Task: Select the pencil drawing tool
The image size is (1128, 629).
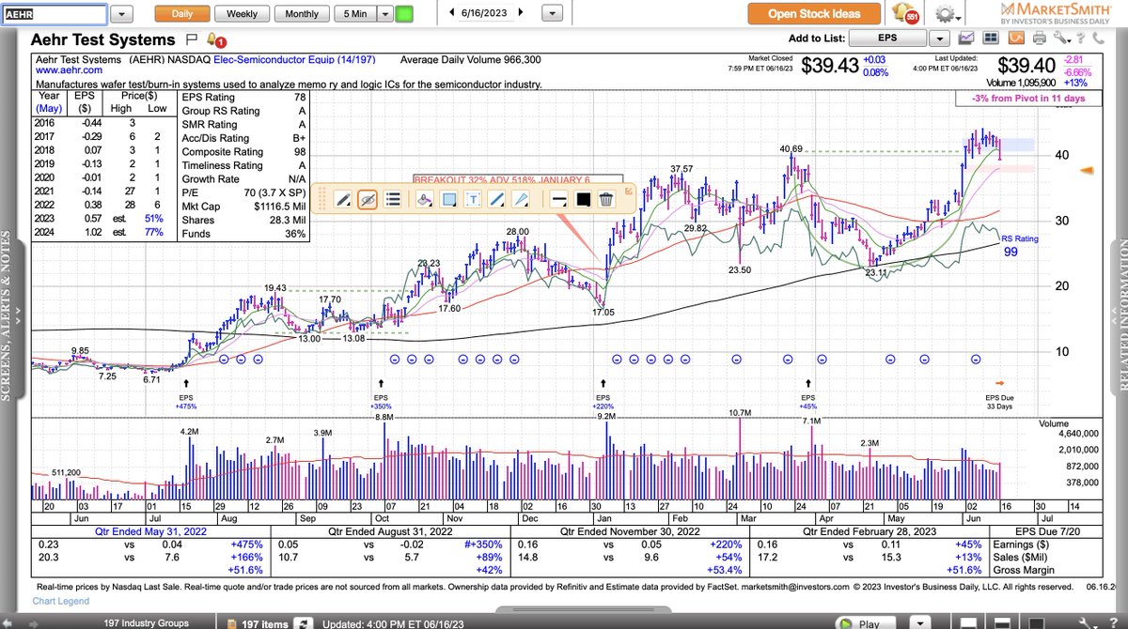Action: (343, 199)
